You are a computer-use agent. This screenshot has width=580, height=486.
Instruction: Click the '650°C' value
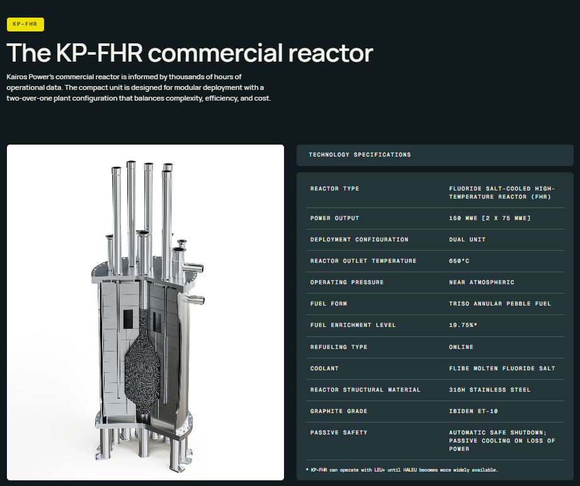tap(459, 261)
